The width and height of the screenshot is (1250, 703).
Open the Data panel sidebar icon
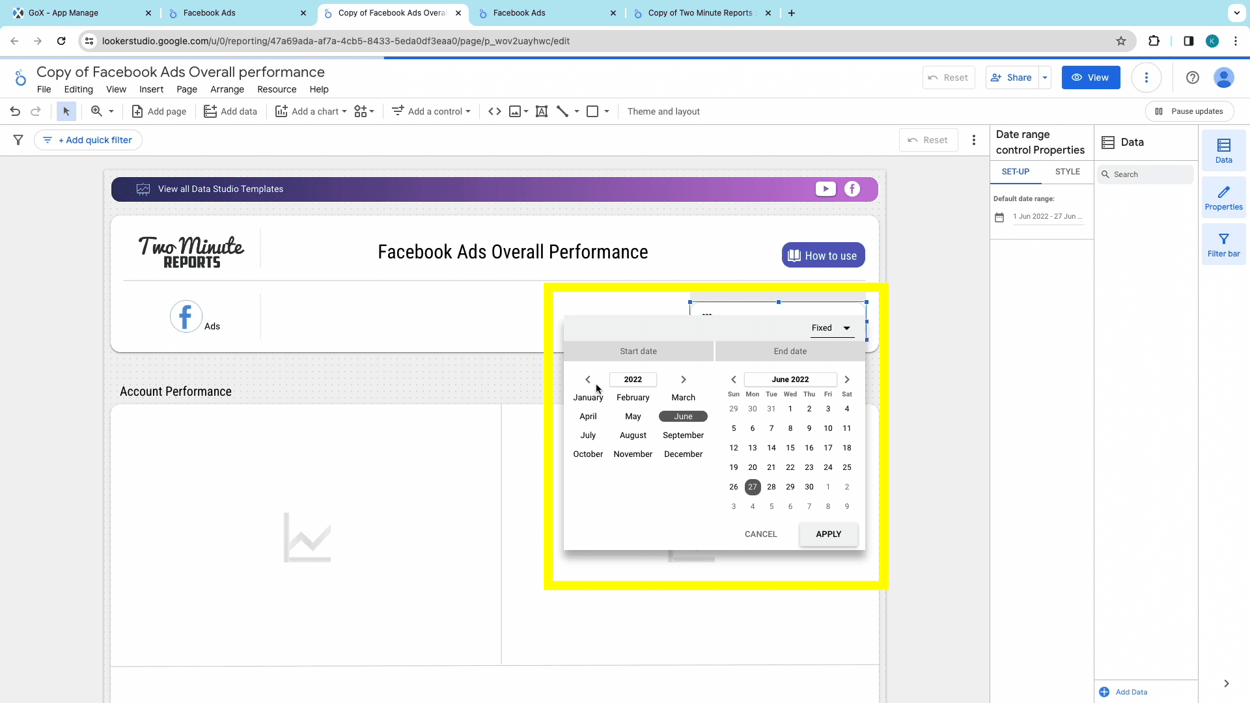coord(1224,151)
